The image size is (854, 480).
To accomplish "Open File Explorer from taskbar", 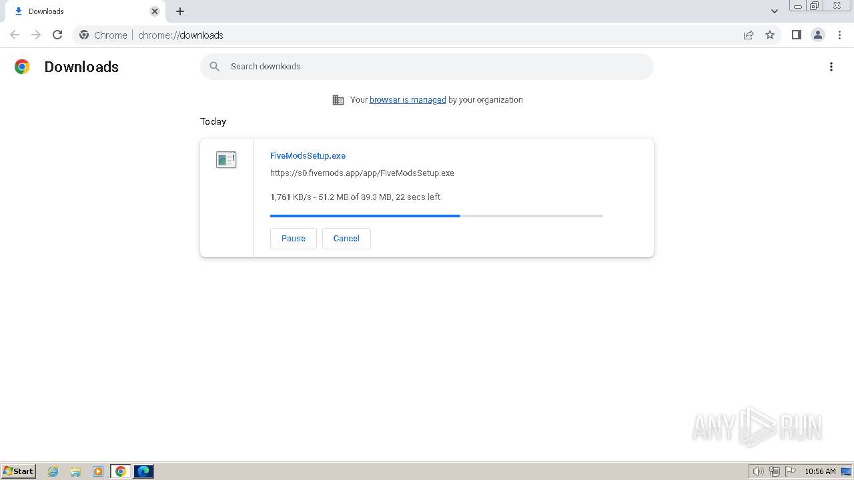I will click(x=75, y=471).
